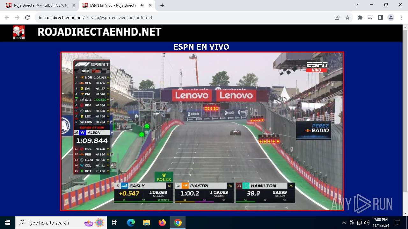Mute the ESPN tab audio icon
408x229 pixels.
point(142,5)
